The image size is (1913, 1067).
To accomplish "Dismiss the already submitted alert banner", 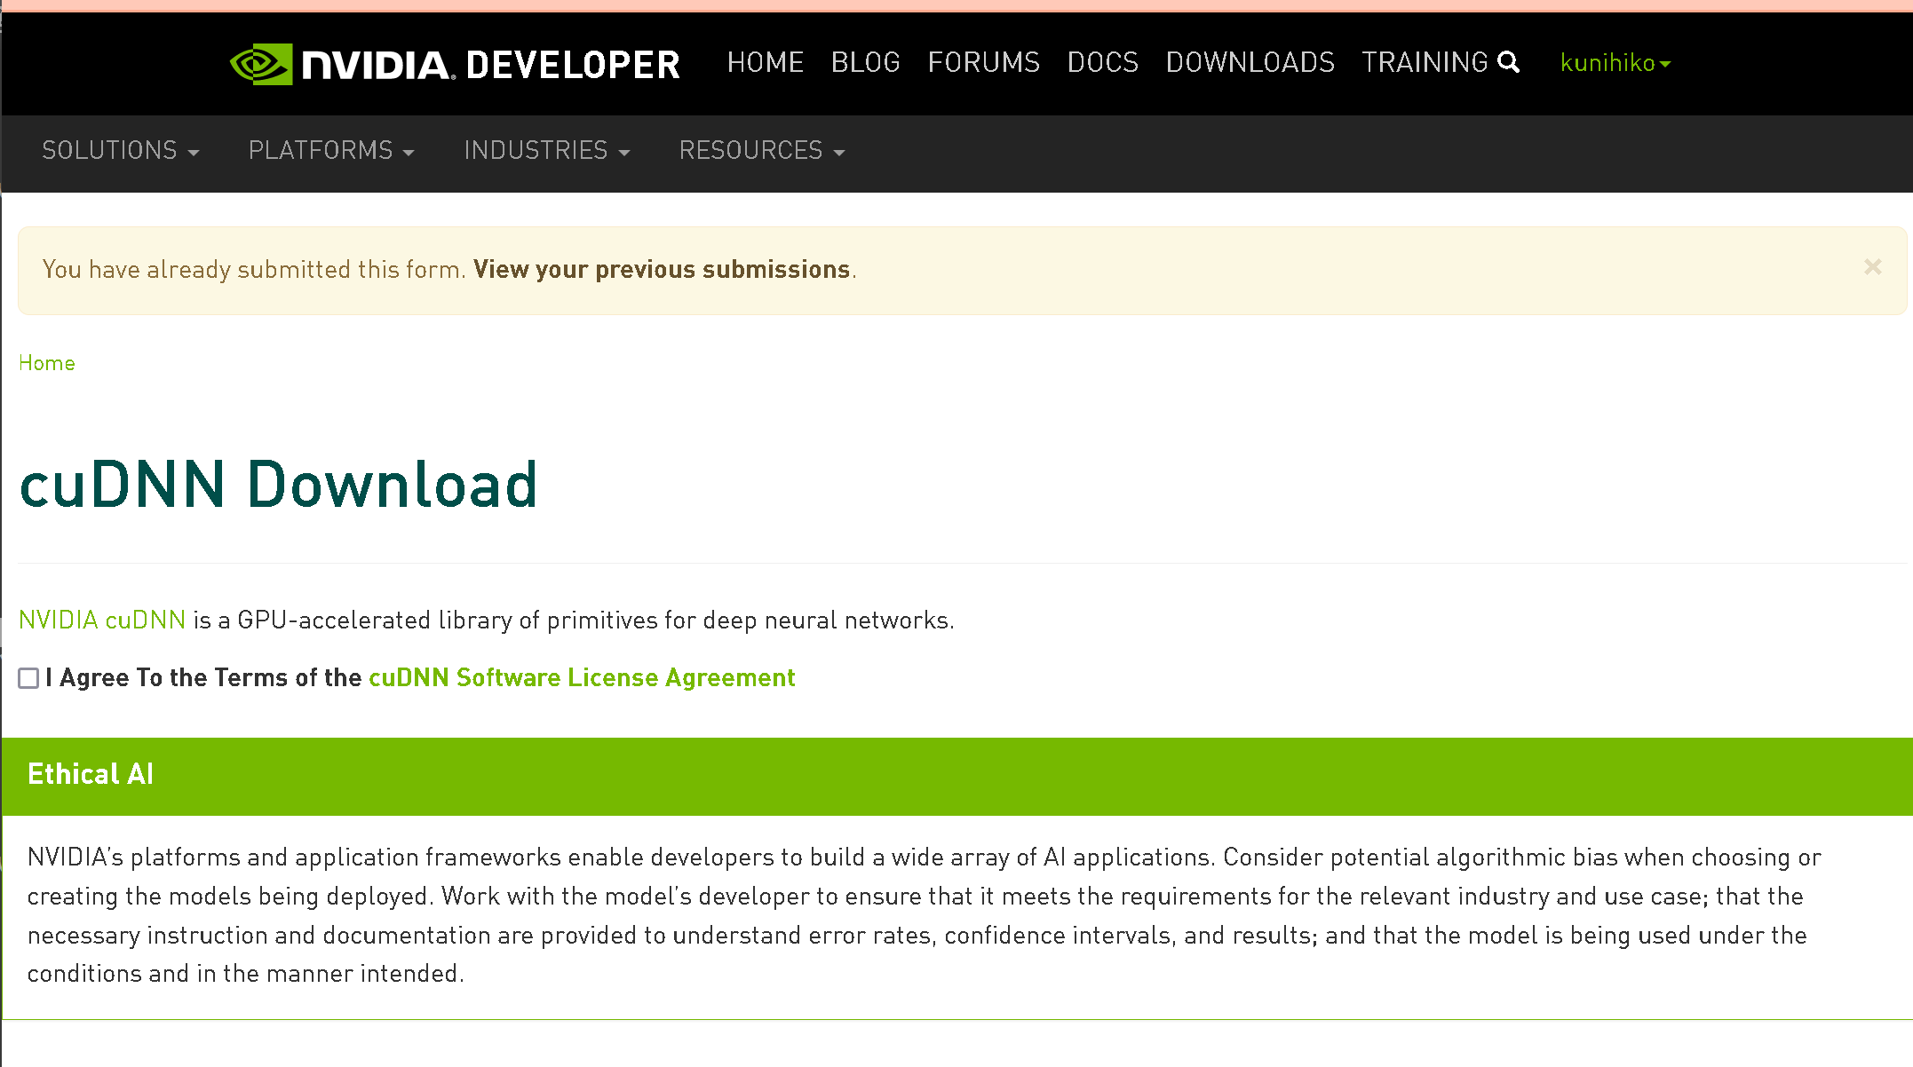I will coord(1873,267).
